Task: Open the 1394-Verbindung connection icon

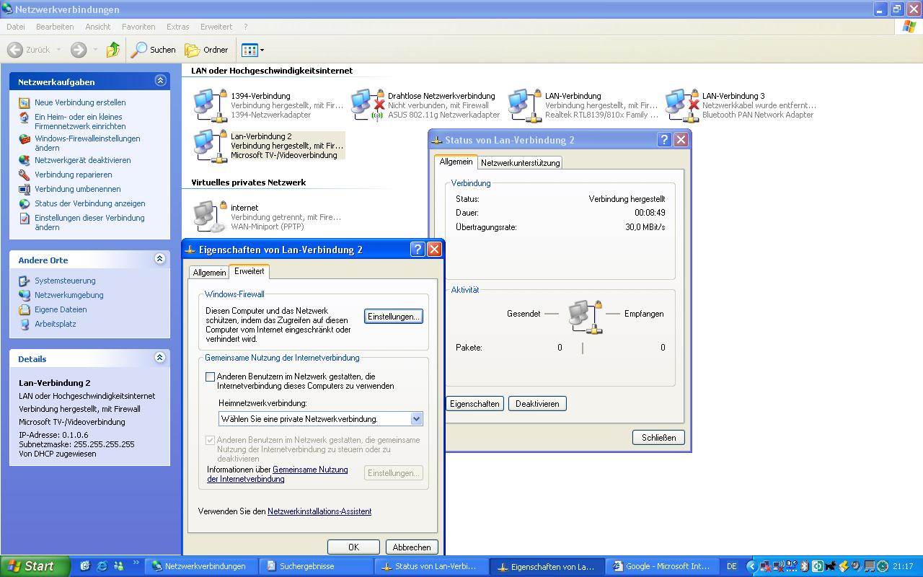Action: tap(210, 105)
